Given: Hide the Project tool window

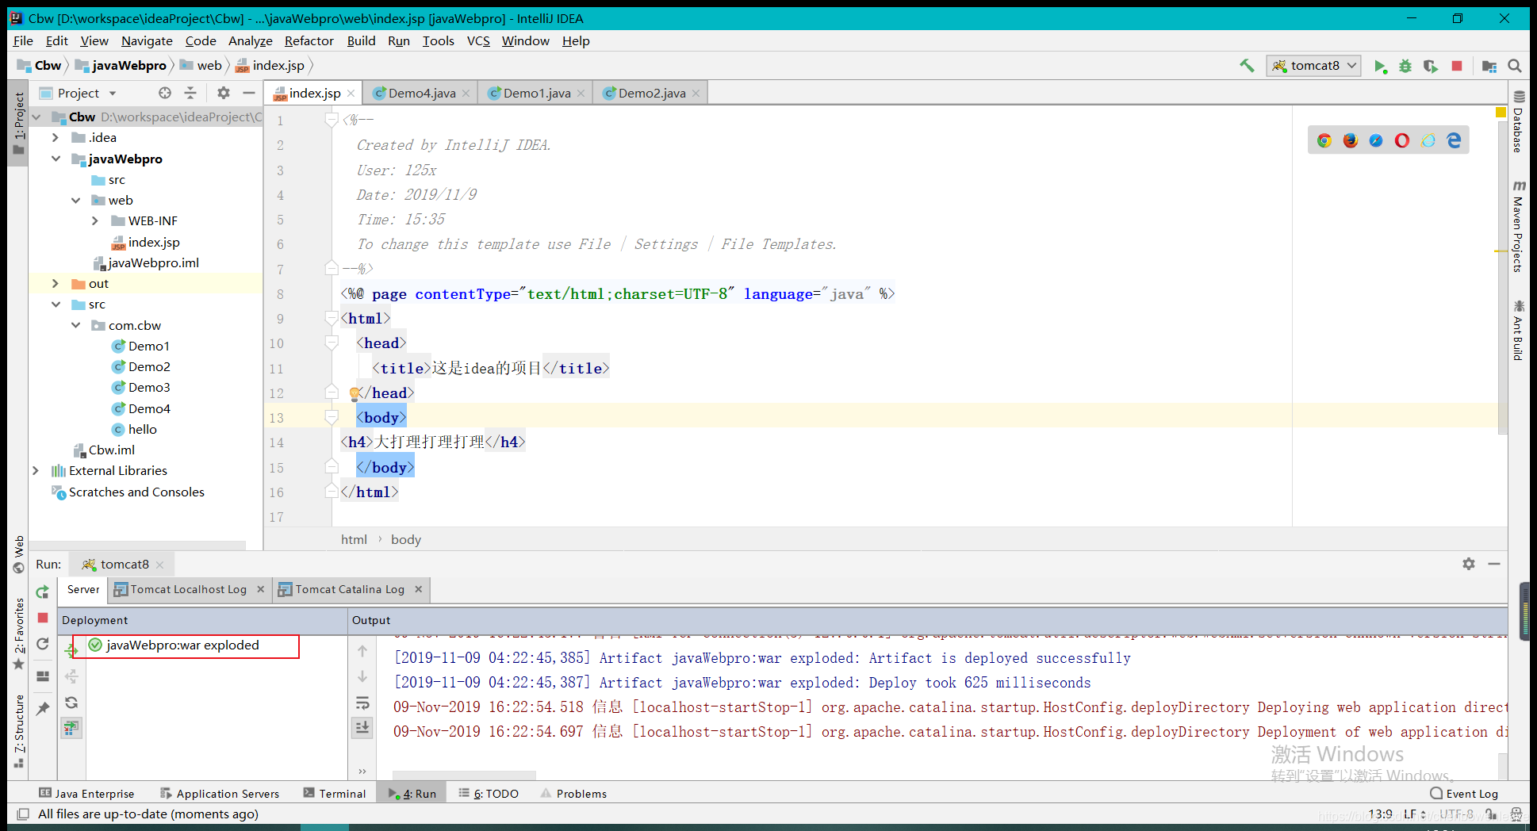Looking at the screenshot, I should 249,93.
